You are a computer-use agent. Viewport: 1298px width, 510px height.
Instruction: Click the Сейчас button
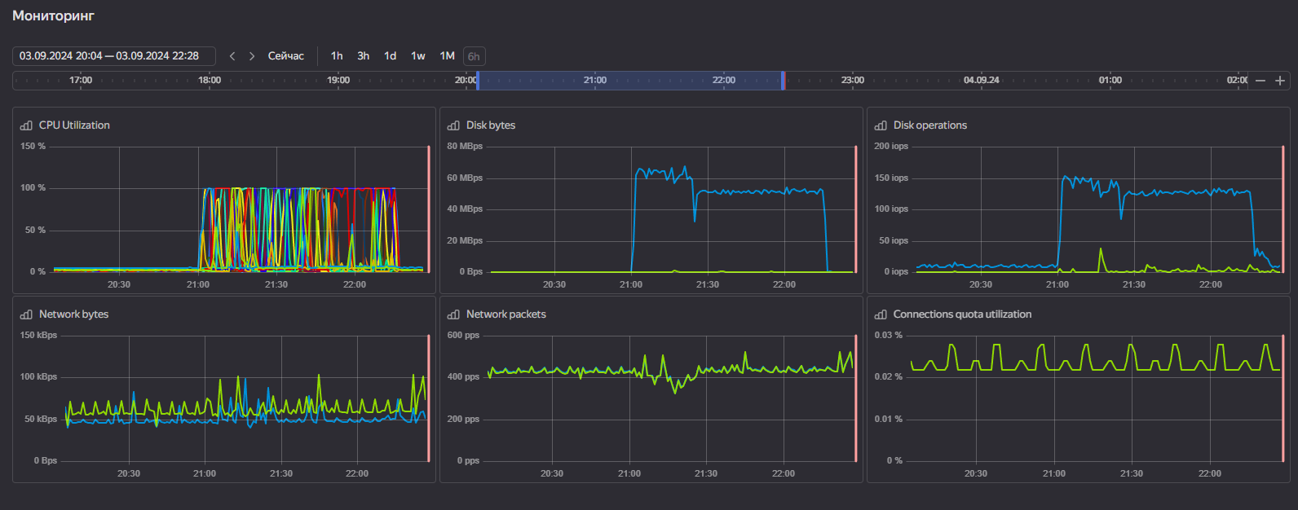tap(286, 56)
